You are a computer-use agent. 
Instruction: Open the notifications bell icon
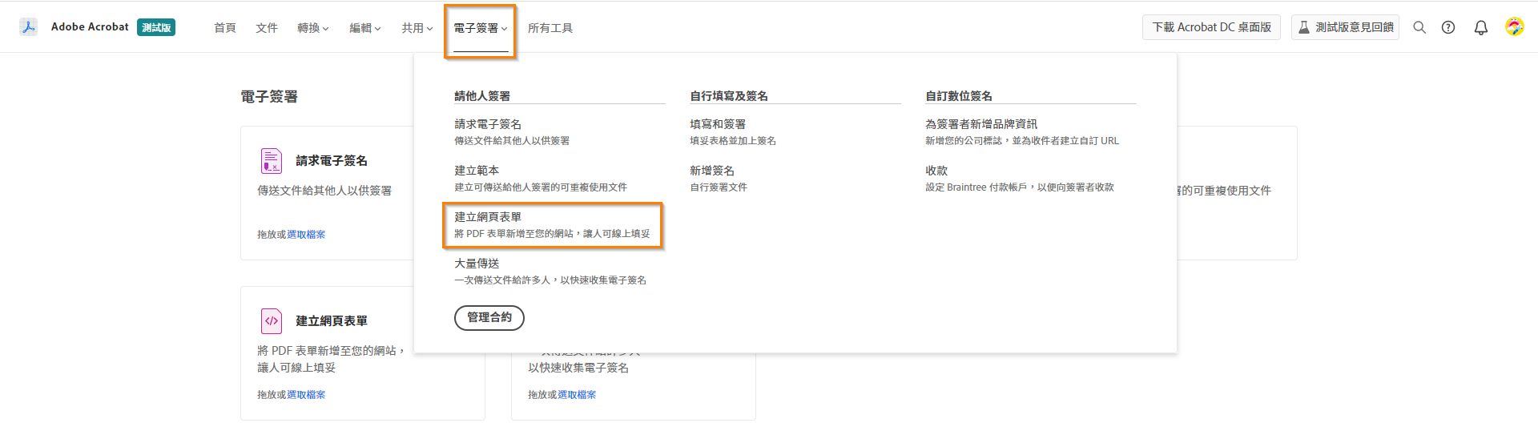coord(1481,27)
